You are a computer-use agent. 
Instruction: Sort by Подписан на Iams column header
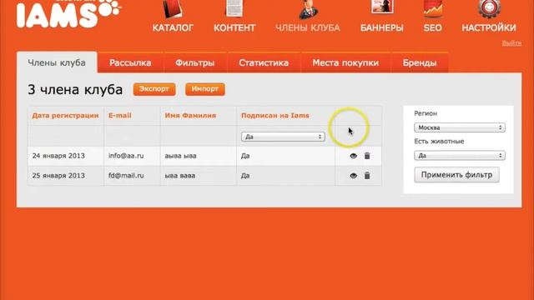point(275,116)
